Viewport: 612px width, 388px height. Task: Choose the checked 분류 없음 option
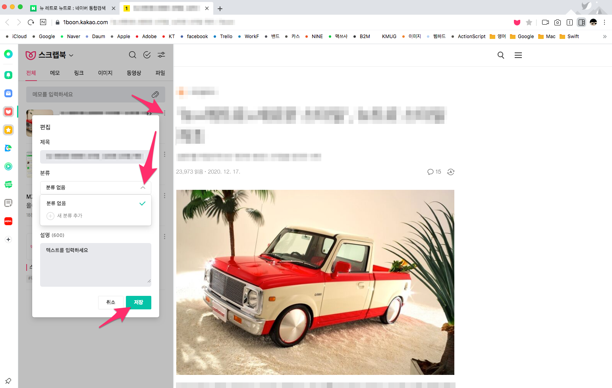pyautogui.click(x=96, y=203)
